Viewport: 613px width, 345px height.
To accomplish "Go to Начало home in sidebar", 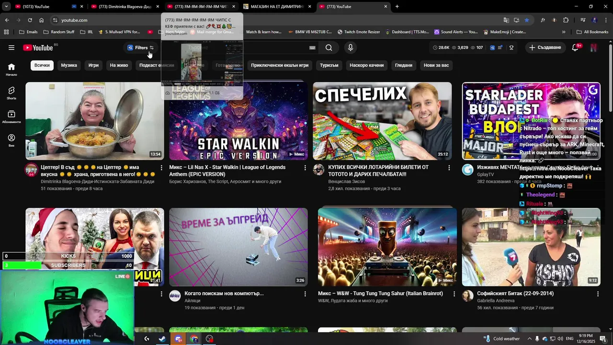I will (11, 69).
